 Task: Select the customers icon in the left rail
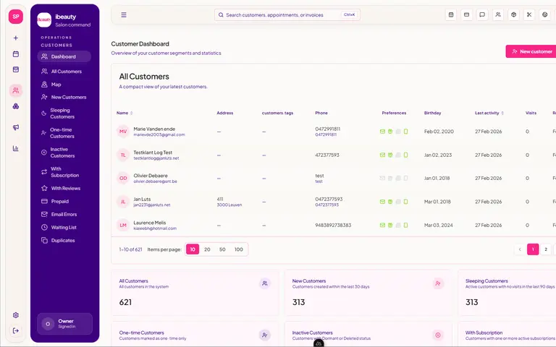click(x=16, y=90)
